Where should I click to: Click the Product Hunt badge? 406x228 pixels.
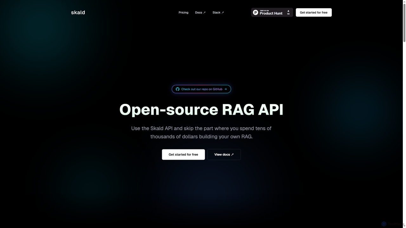tap(272, 12)
